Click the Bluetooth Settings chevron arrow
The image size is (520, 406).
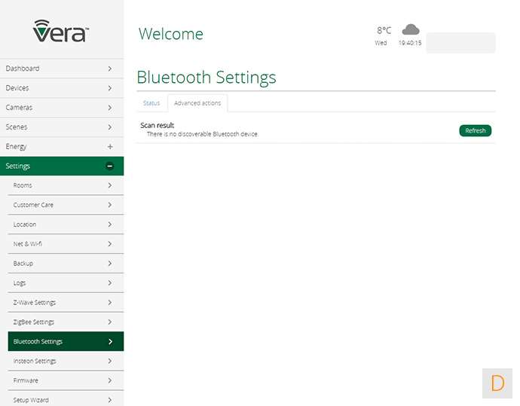(110, 341)
